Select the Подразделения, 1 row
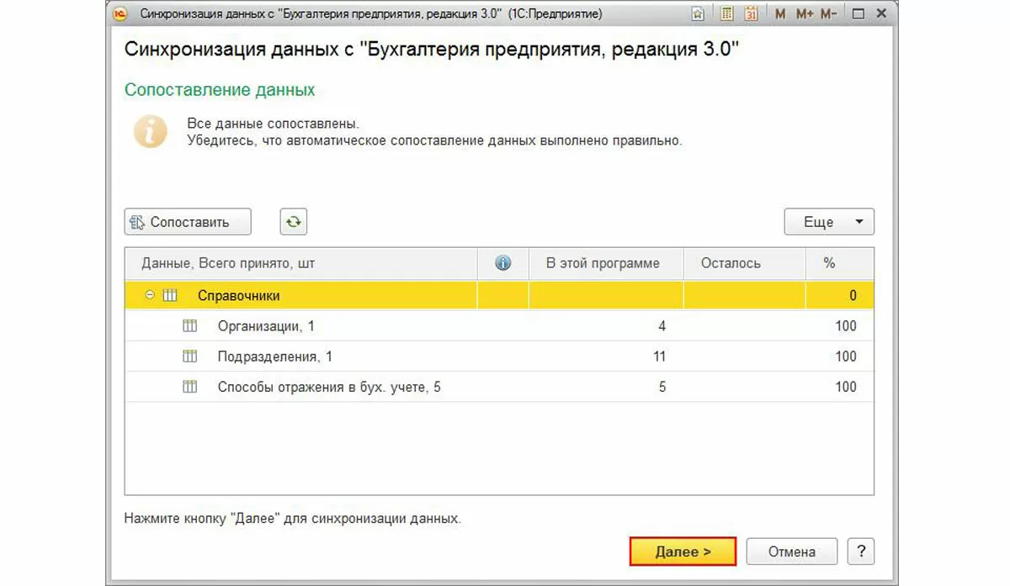 (499, 356)
